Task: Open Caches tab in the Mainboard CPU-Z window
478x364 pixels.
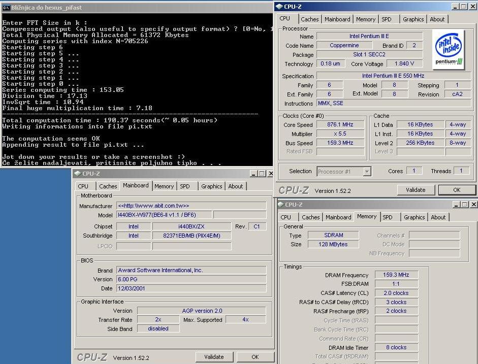Action: tap(108, 186)
